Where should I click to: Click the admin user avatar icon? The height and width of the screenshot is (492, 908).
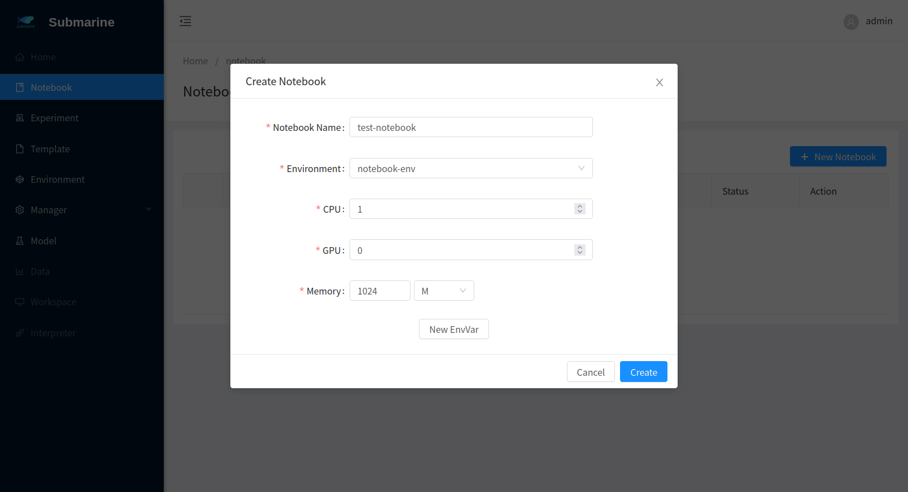point(851,22)
